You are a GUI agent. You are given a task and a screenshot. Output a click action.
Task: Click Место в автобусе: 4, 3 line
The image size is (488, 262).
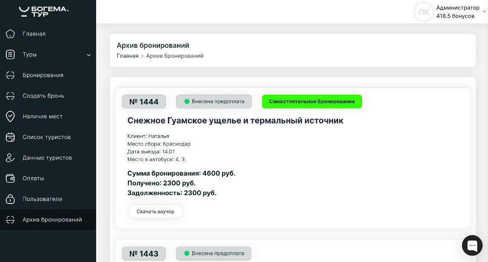coord(156,160)
